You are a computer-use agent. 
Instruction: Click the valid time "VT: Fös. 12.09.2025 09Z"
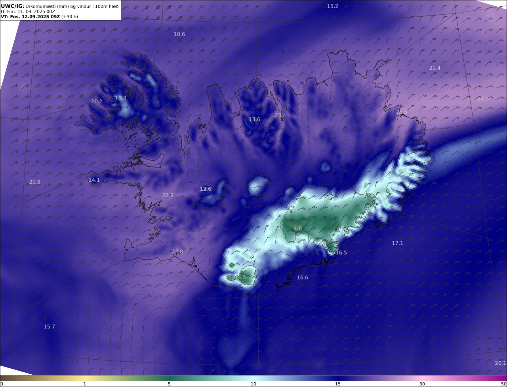coord(30,17)
